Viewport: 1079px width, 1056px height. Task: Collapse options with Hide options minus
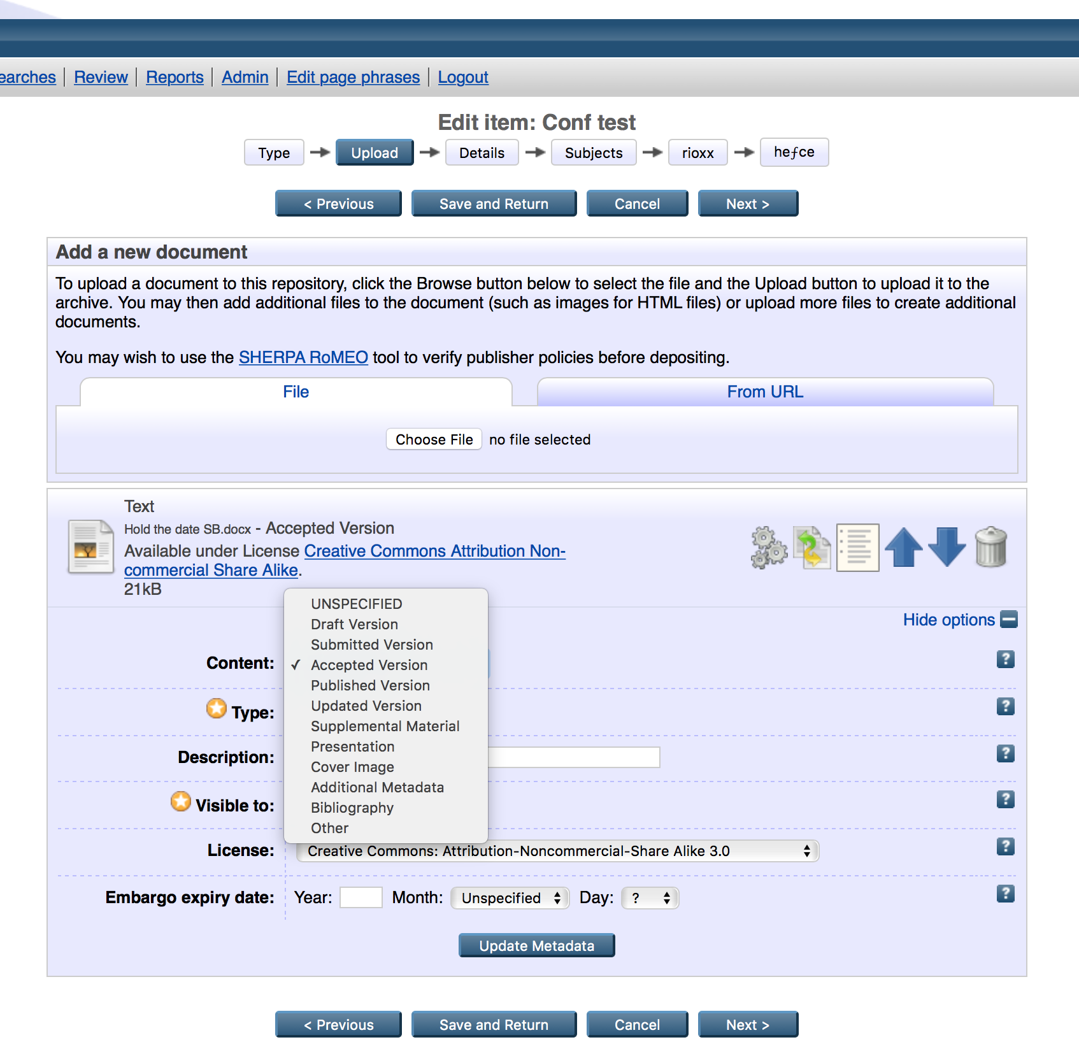(1009, 620)
